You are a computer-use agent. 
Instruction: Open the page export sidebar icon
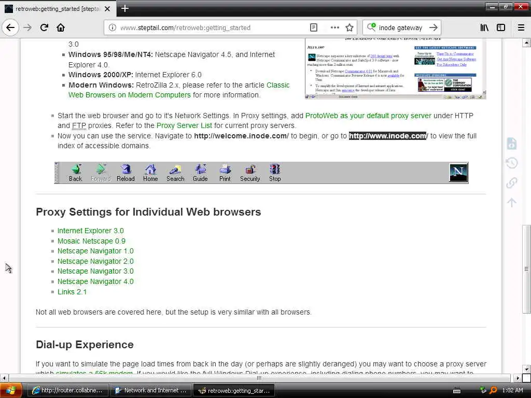[512, 144]
